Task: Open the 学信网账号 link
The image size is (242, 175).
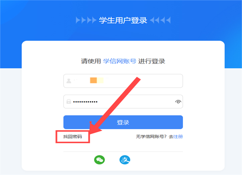Action: [119, 61]
